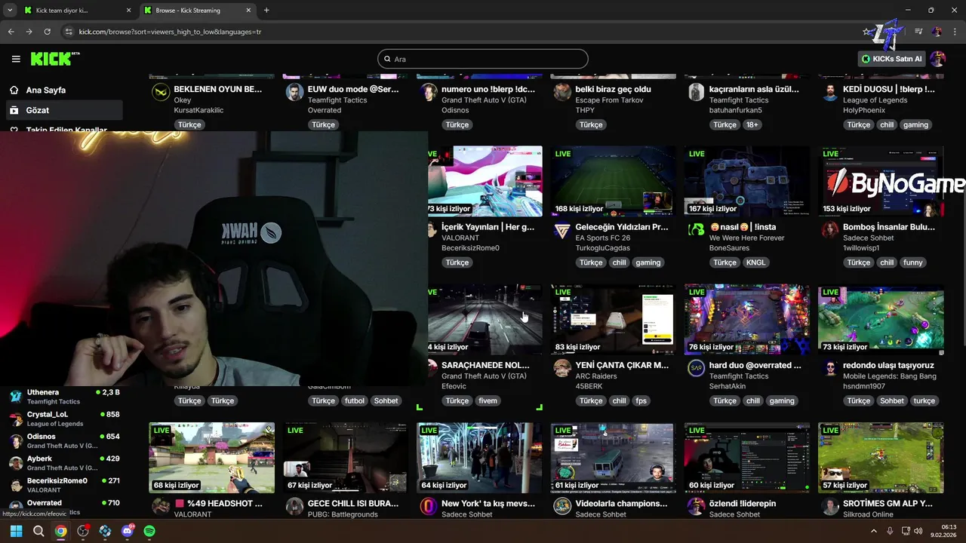This screenshot has height=543, width=966.
Task: Select the funny tag
Action: pyautogui.click(x=913, y=262)
